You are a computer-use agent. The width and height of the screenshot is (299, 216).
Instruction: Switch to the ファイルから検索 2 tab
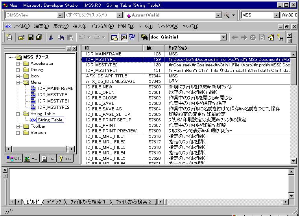coord(133,202)
